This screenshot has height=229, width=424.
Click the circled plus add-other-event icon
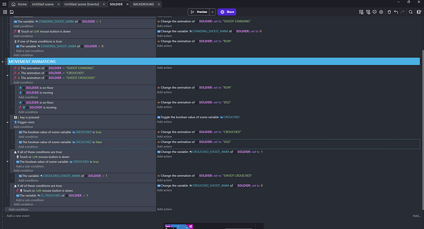(381, 12)
